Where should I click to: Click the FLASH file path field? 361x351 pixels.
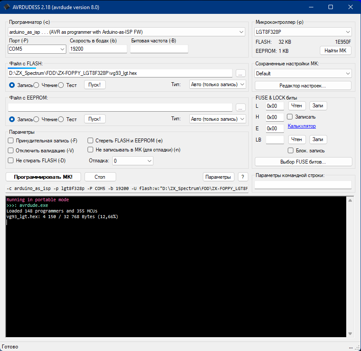pyautogui.click(x=120, y=73)
